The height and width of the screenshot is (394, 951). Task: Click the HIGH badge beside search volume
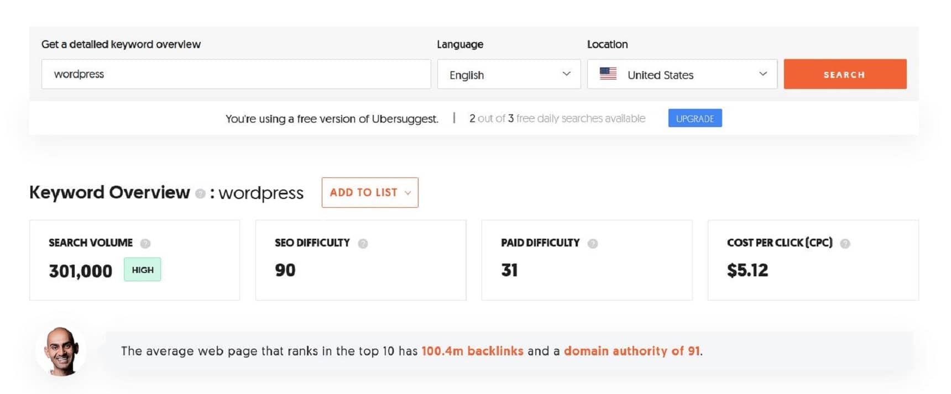click(x=143, y=270)
